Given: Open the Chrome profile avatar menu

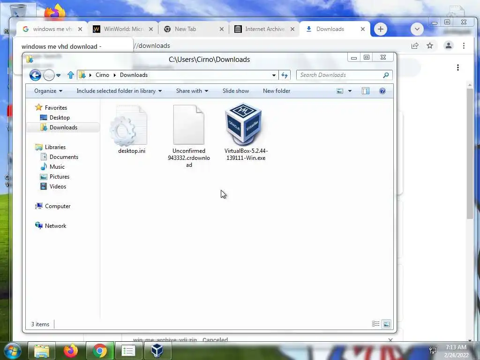Looking at the screenshot, I should point(449,45).
